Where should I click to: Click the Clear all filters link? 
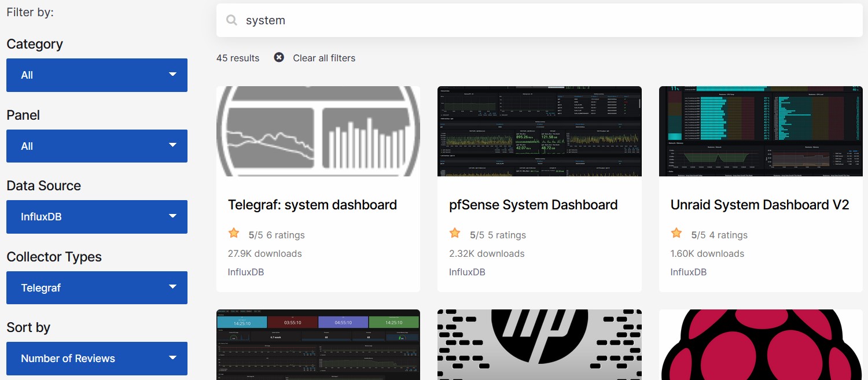tap(324, 58)
